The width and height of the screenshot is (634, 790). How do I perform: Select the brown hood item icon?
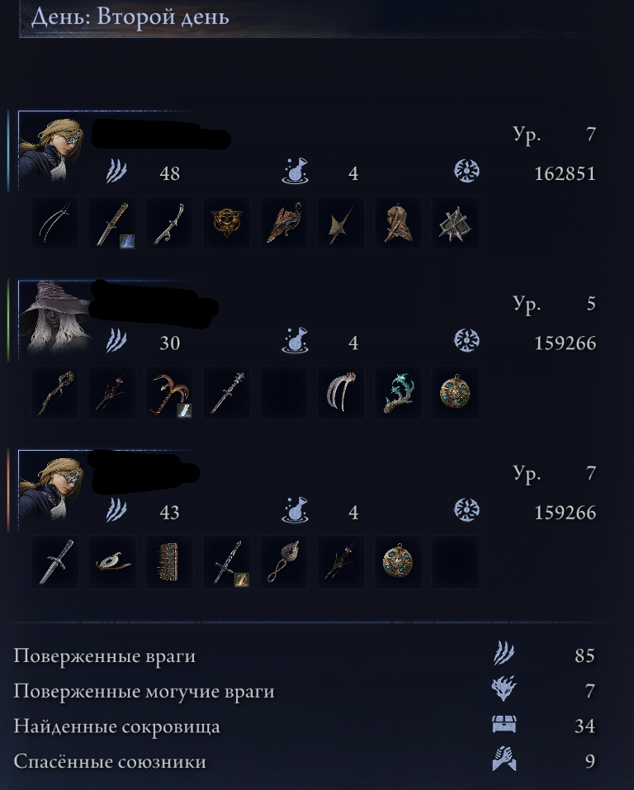click(398, 223)
